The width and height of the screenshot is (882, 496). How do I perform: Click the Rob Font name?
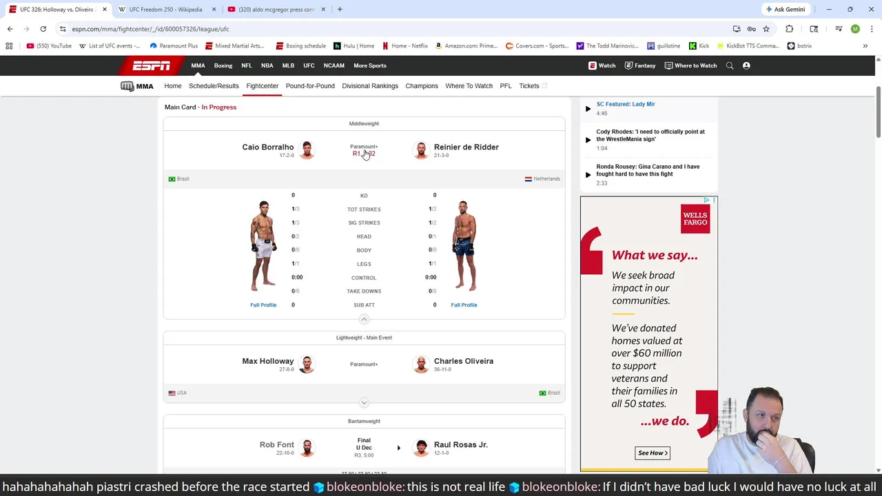[x=277, y=445]
